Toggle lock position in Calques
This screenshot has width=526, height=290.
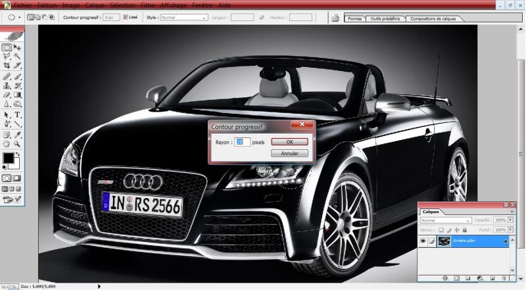point(456,230)
